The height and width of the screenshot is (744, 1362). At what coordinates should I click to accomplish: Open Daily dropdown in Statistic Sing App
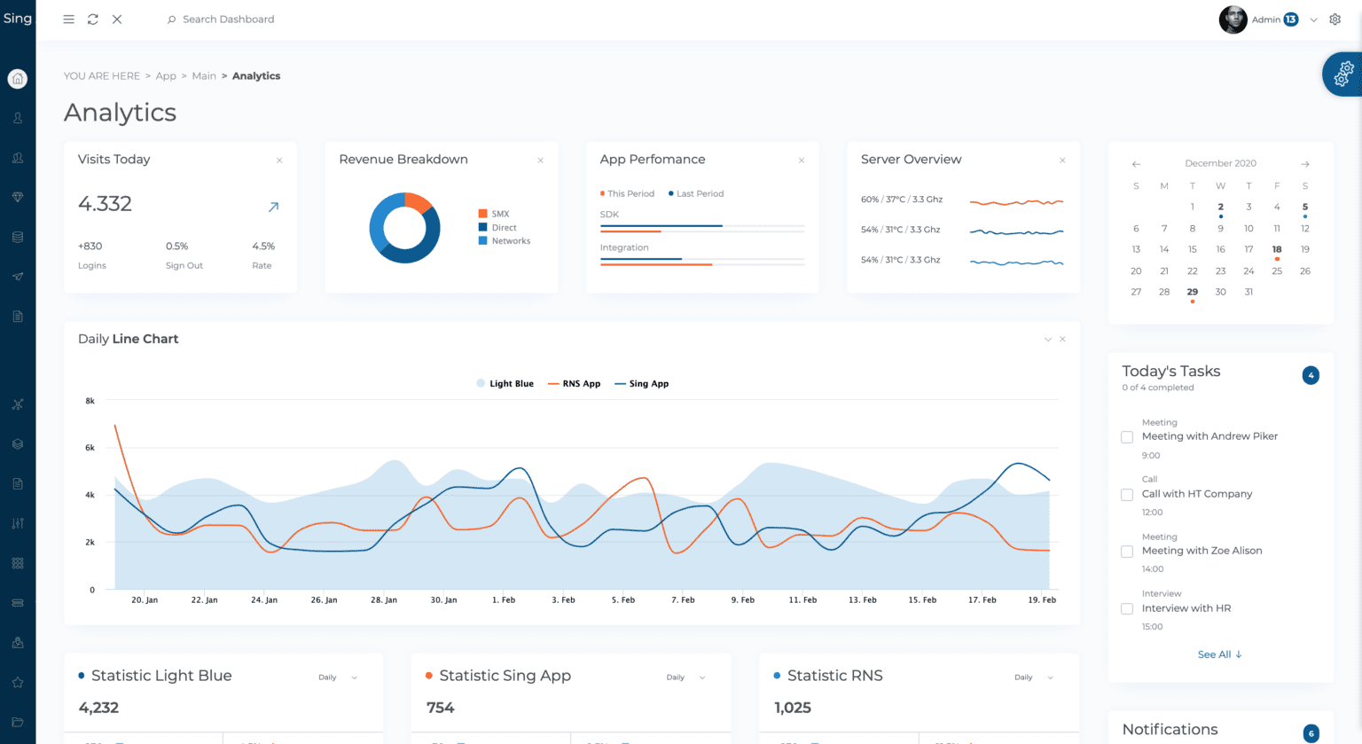tap(685, 677)
